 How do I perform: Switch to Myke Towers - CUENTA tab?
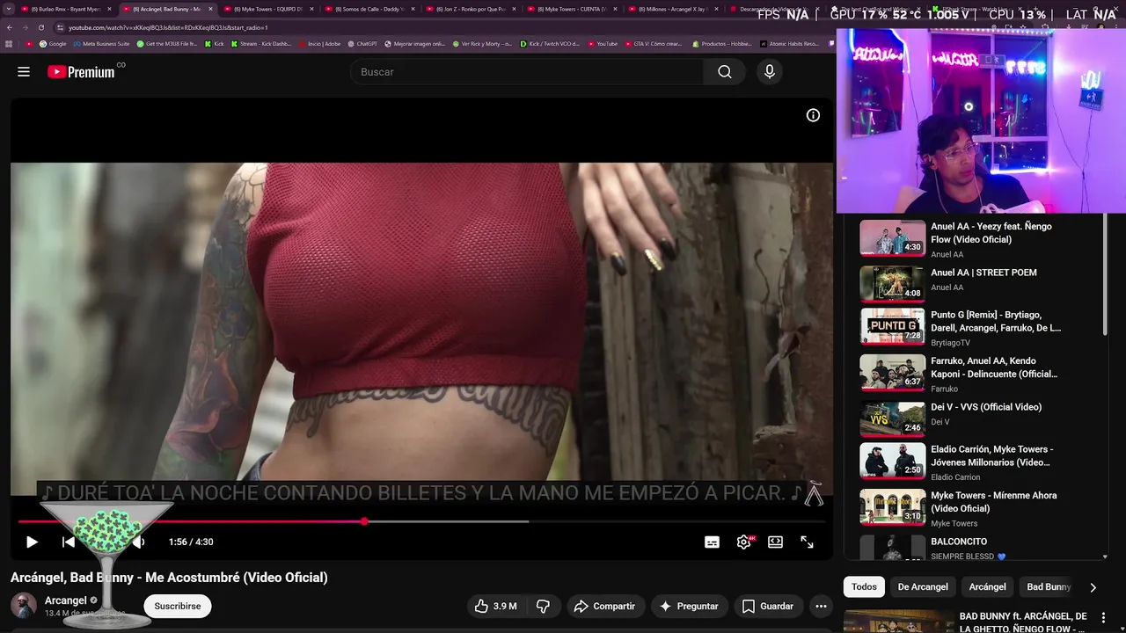(573, 9)
